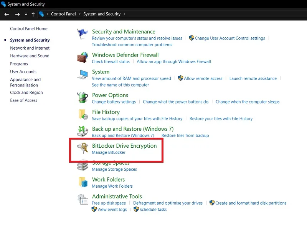The image size is (307, 225).
Task: Open Change User Account Control settings
Action: [229, 38]
